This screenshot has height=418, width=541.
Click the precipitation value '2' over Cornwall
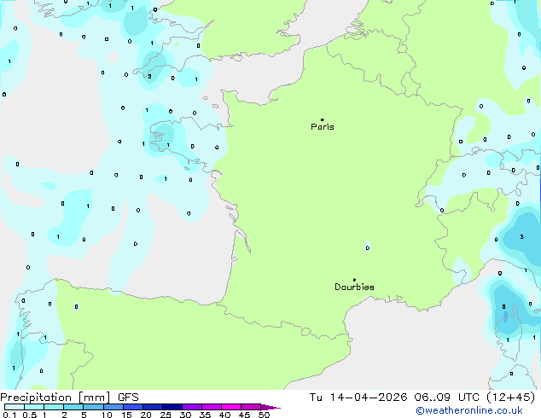click(149, 76)
